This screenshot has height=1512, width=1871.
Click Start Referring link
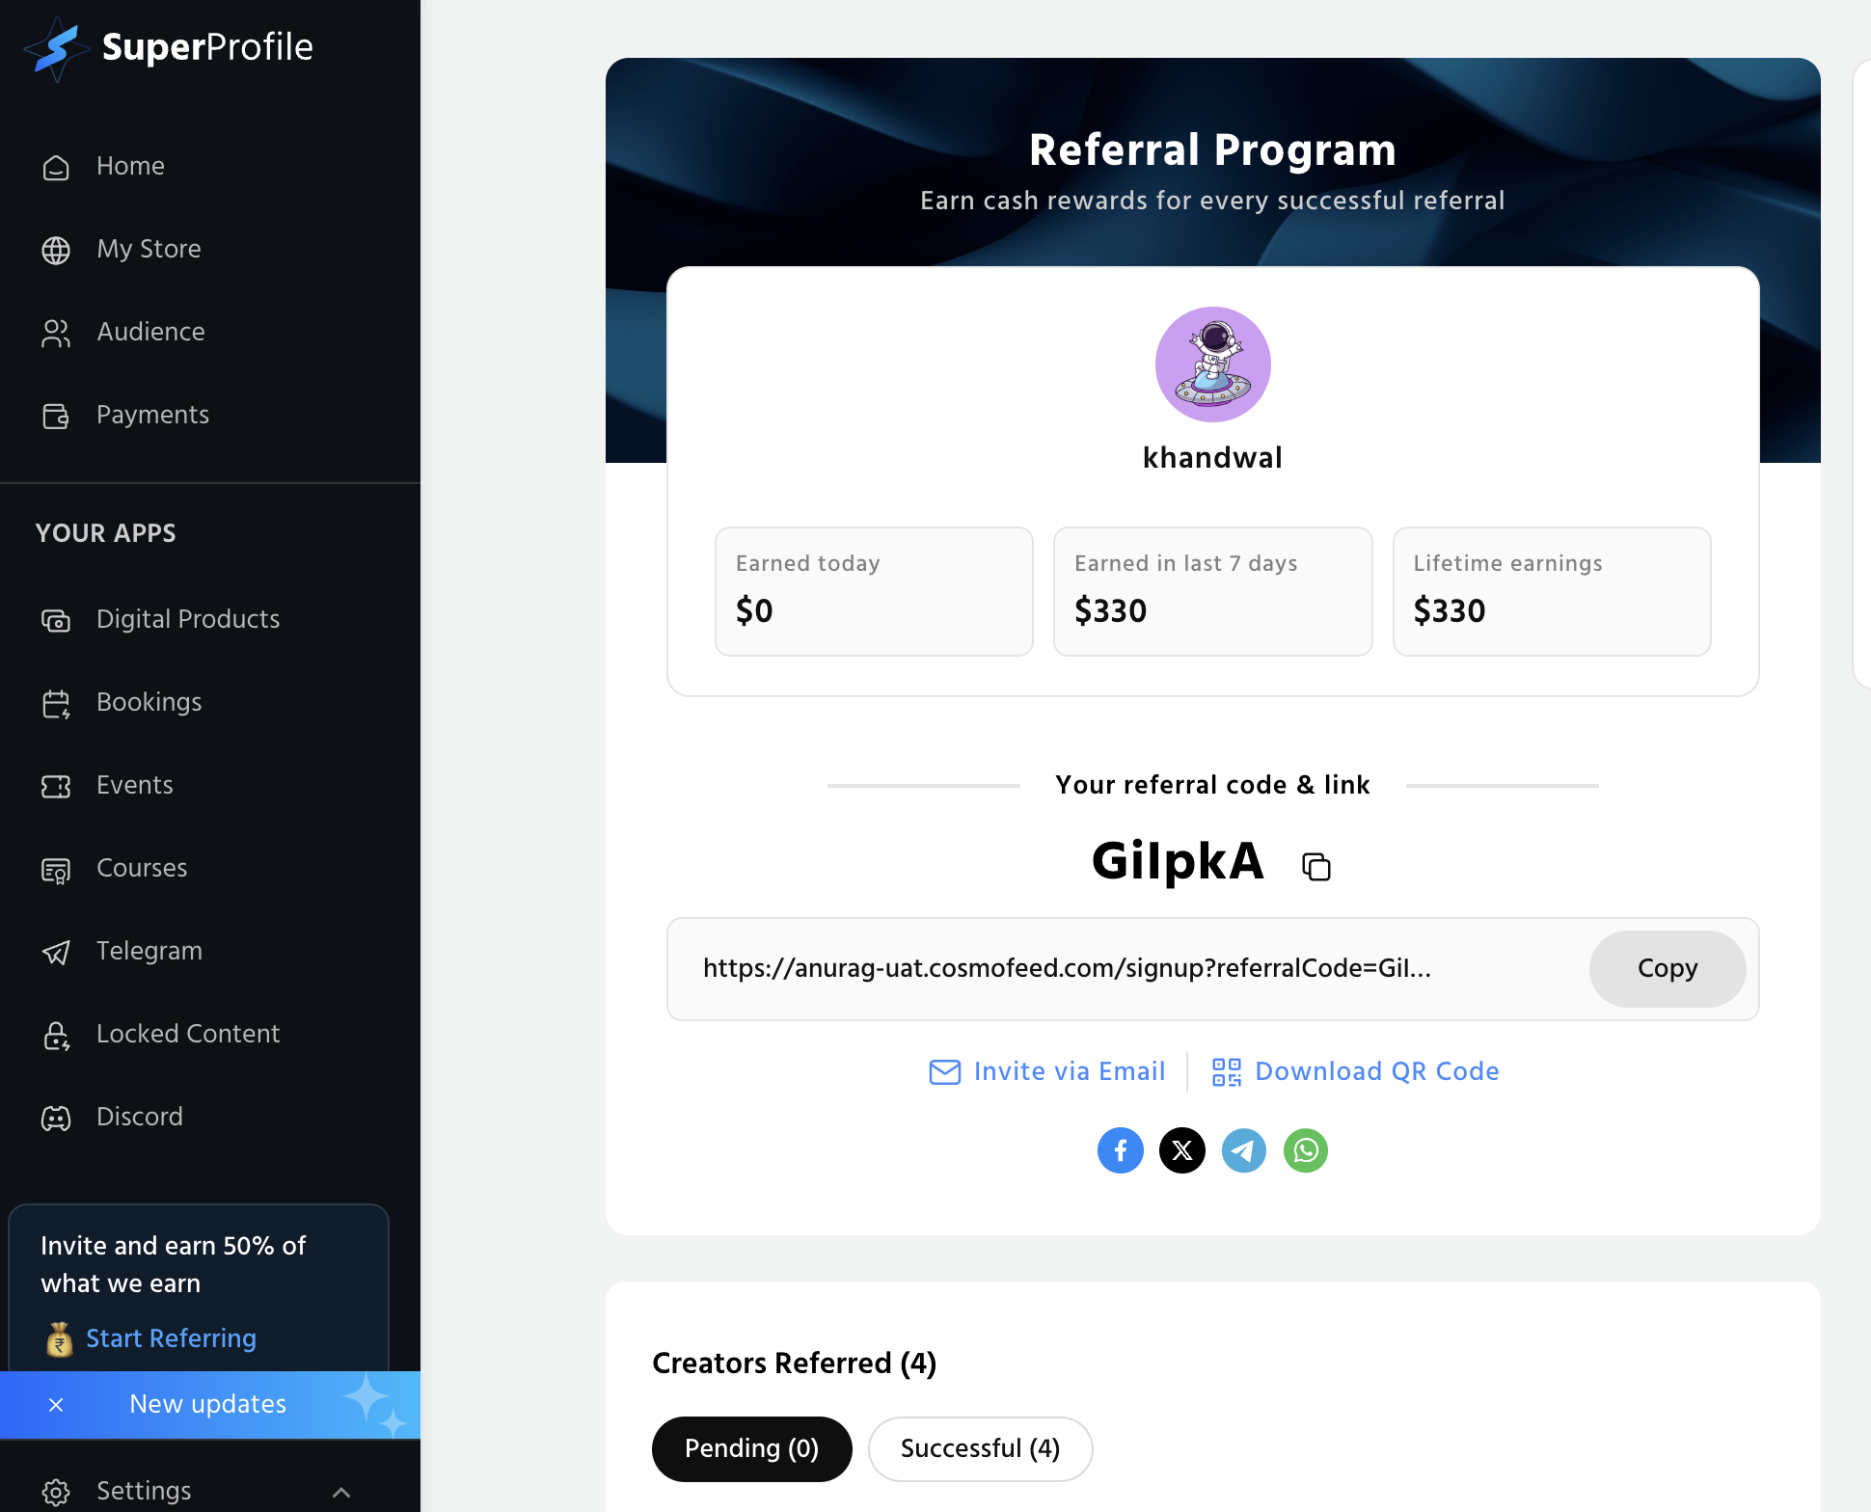click(x=171, y=1338)
